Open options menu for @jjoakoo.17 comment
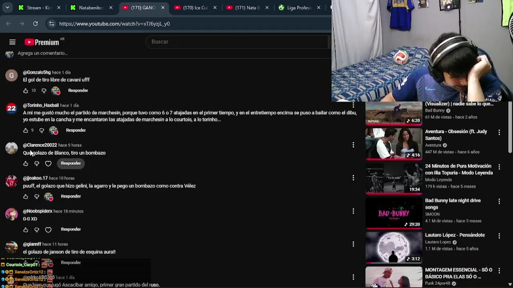Image resolution: width=513 pixels, height=288 pixels. [353, 178]
